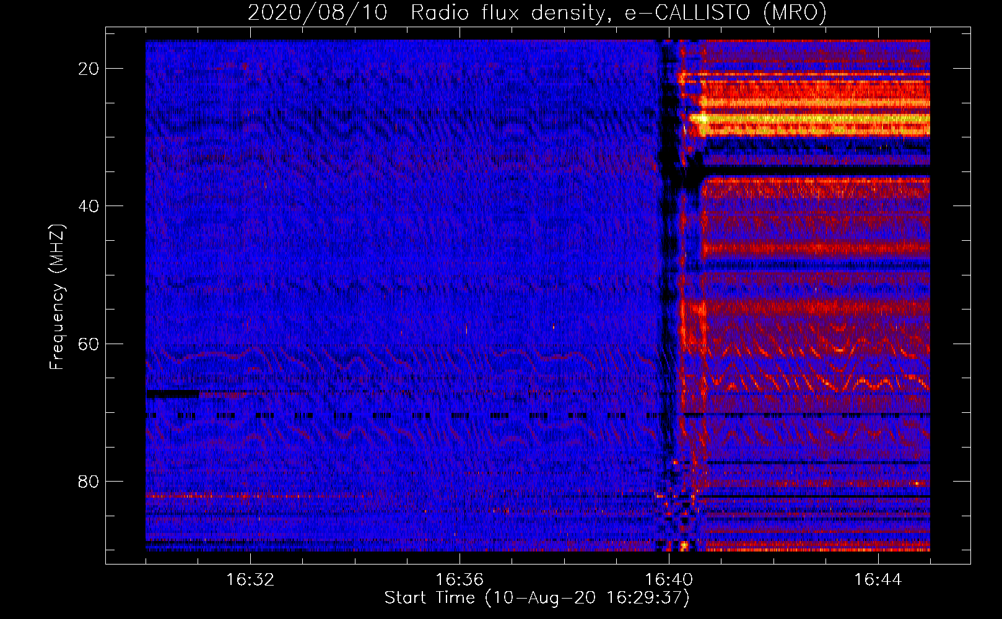Click the 16:32 time tick label
Screen dimensions: 1002x619
(x=250, y=580)
